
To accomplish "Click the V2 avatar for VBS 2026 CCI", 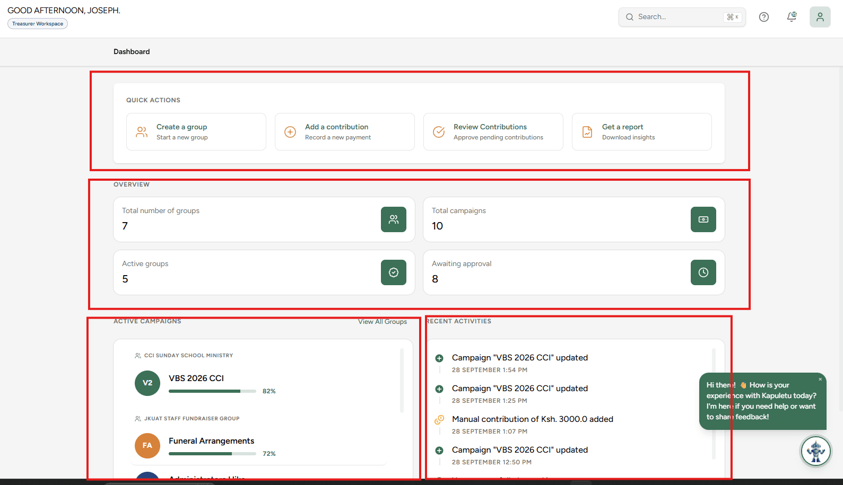I will point(147,383).
